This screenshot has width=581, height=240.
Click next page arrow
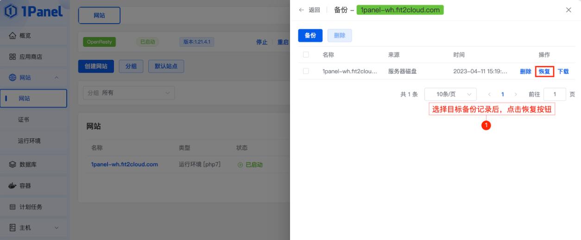point(516,95)
